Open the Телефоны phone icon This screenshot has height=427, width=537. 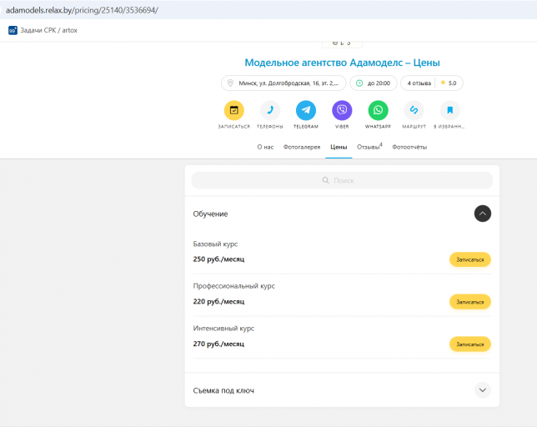pos(270,110)
